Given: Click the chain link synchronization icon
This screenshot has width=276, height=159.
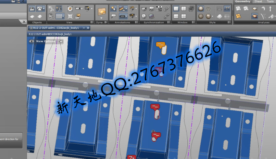Looking at the screenshot, I should pos(167,9).
